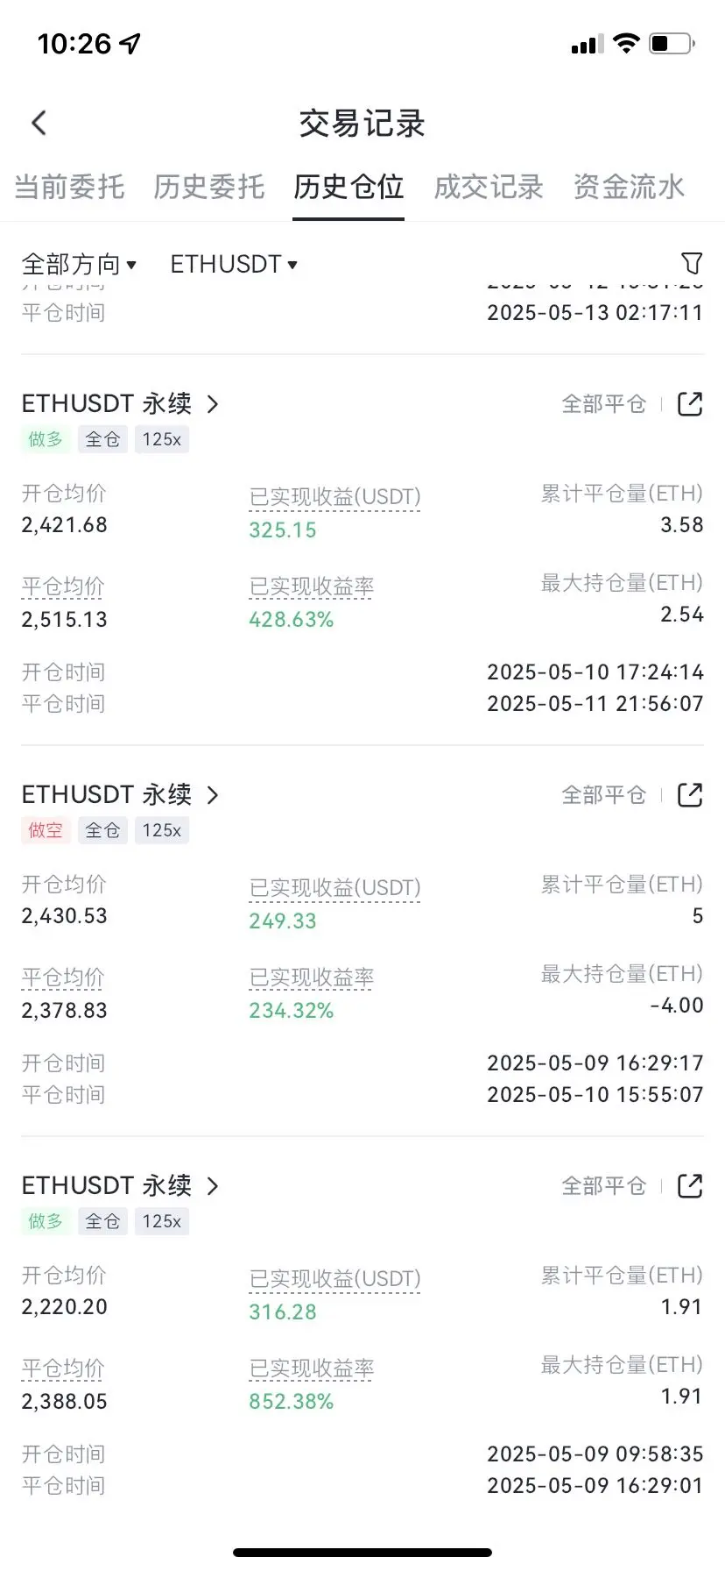The image size is (725, 1571).
Task: Switch to the 资金流水 tab
Action: pyautogui.click(x=629, y=187)
